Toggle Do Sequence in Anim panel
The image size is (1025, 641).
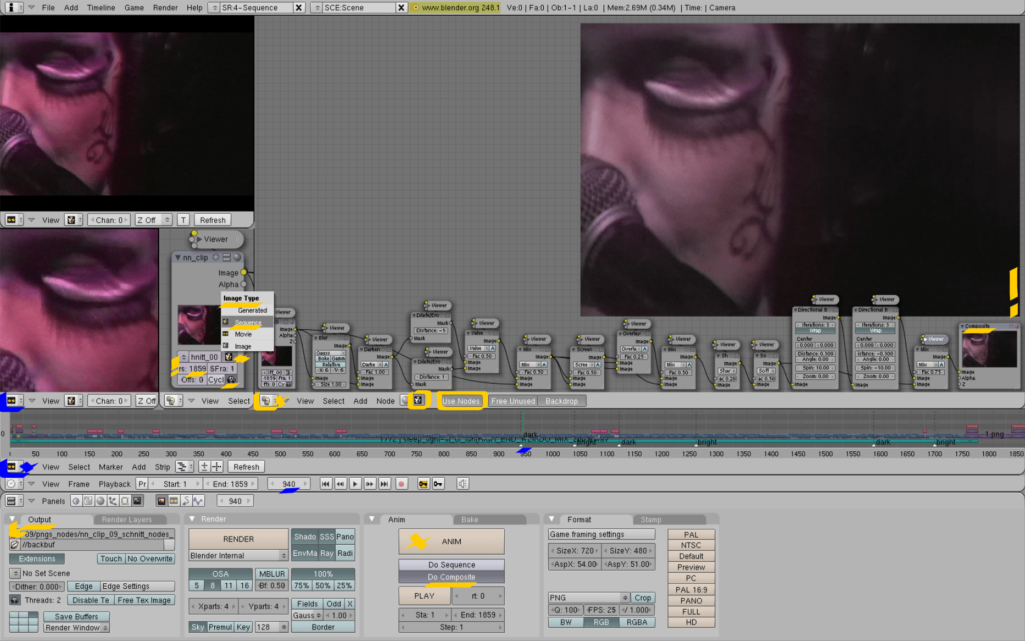point(452,565)
